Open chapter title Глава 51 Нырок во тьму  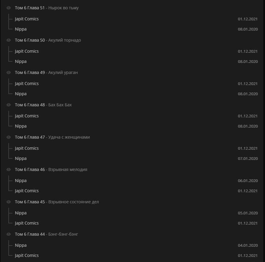[47, 8]
